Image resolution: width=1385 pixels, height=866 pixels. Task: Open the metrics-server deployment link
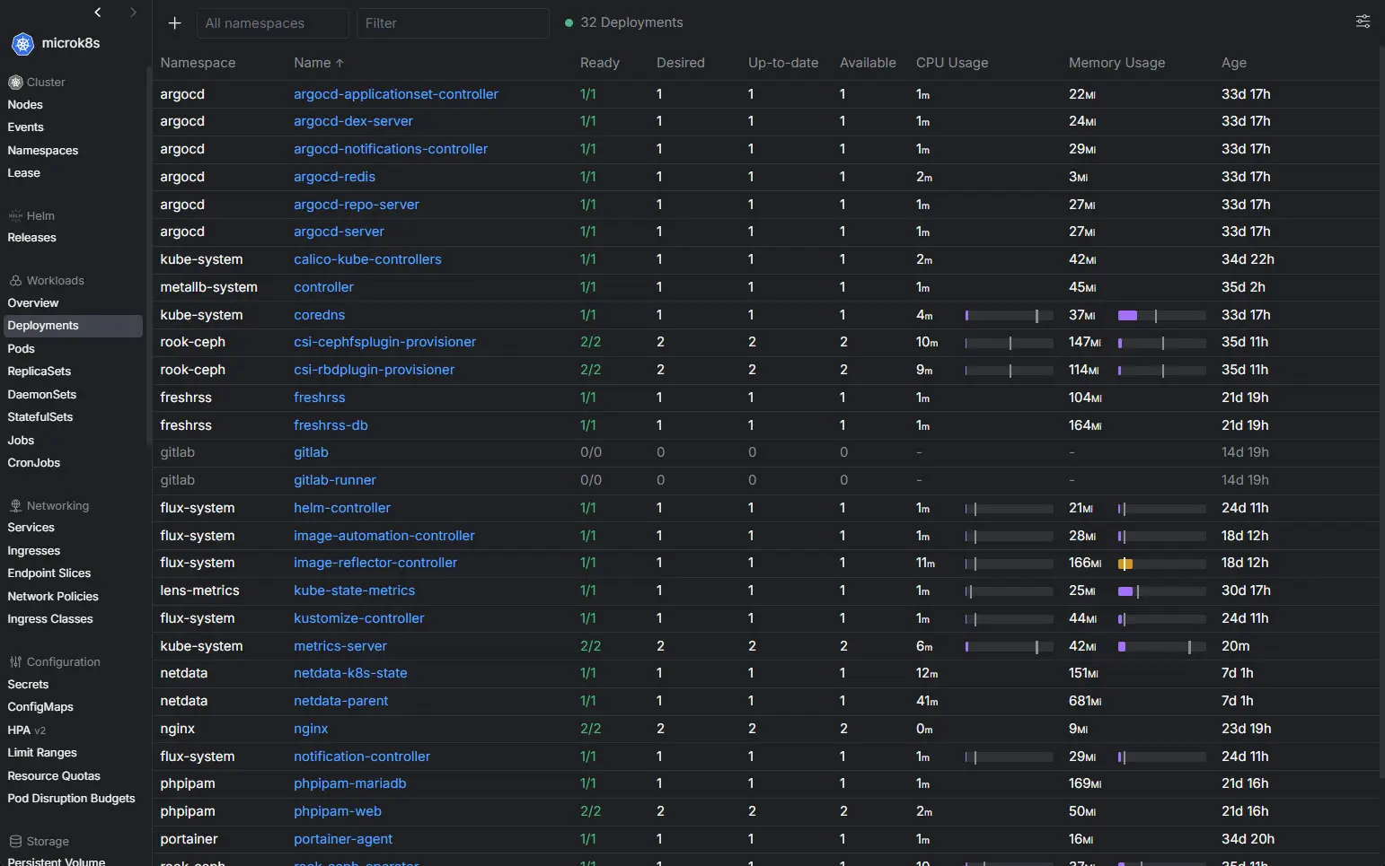340,646
